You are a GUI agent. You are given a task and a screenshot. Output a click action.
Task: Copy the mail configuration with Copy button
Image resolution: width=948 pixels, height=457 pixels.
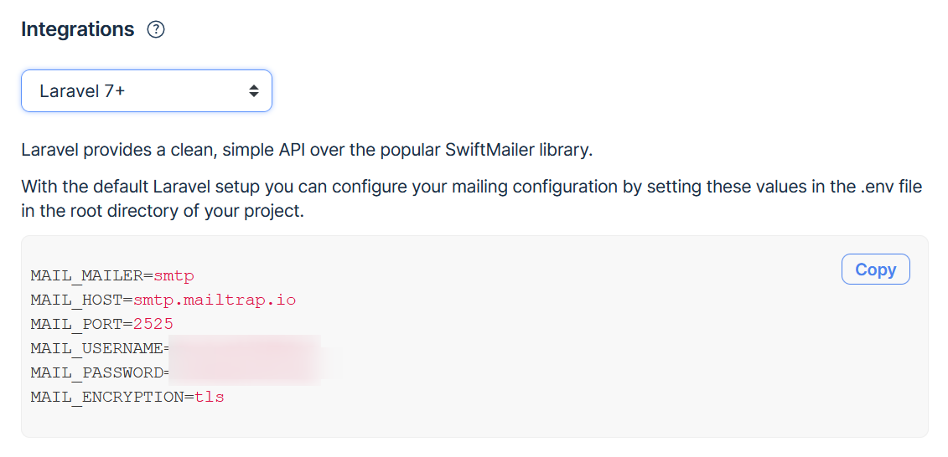click(875, 270)
